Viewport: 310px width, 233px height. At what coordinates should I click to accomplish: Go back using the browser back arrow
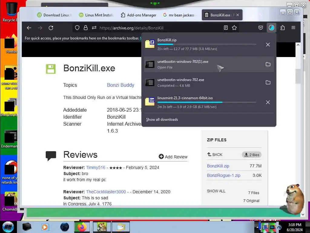29,28
